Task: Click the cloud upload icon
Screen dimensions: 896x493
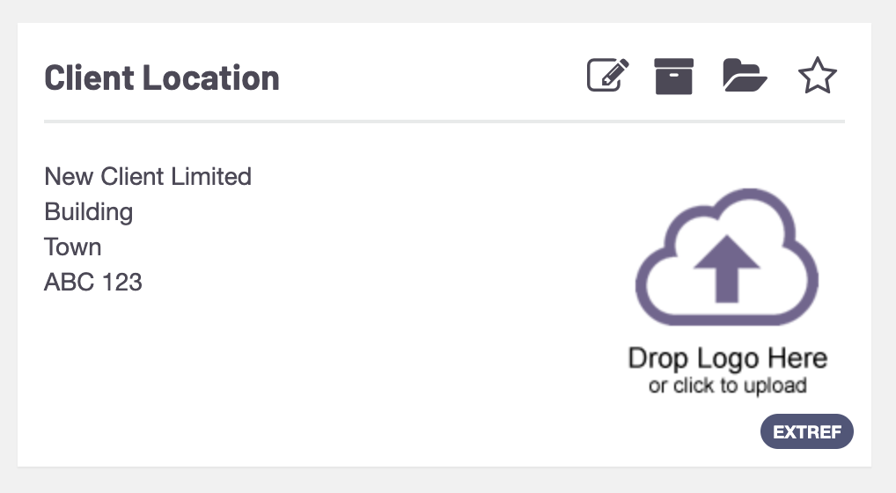Action: click(727, 257)
